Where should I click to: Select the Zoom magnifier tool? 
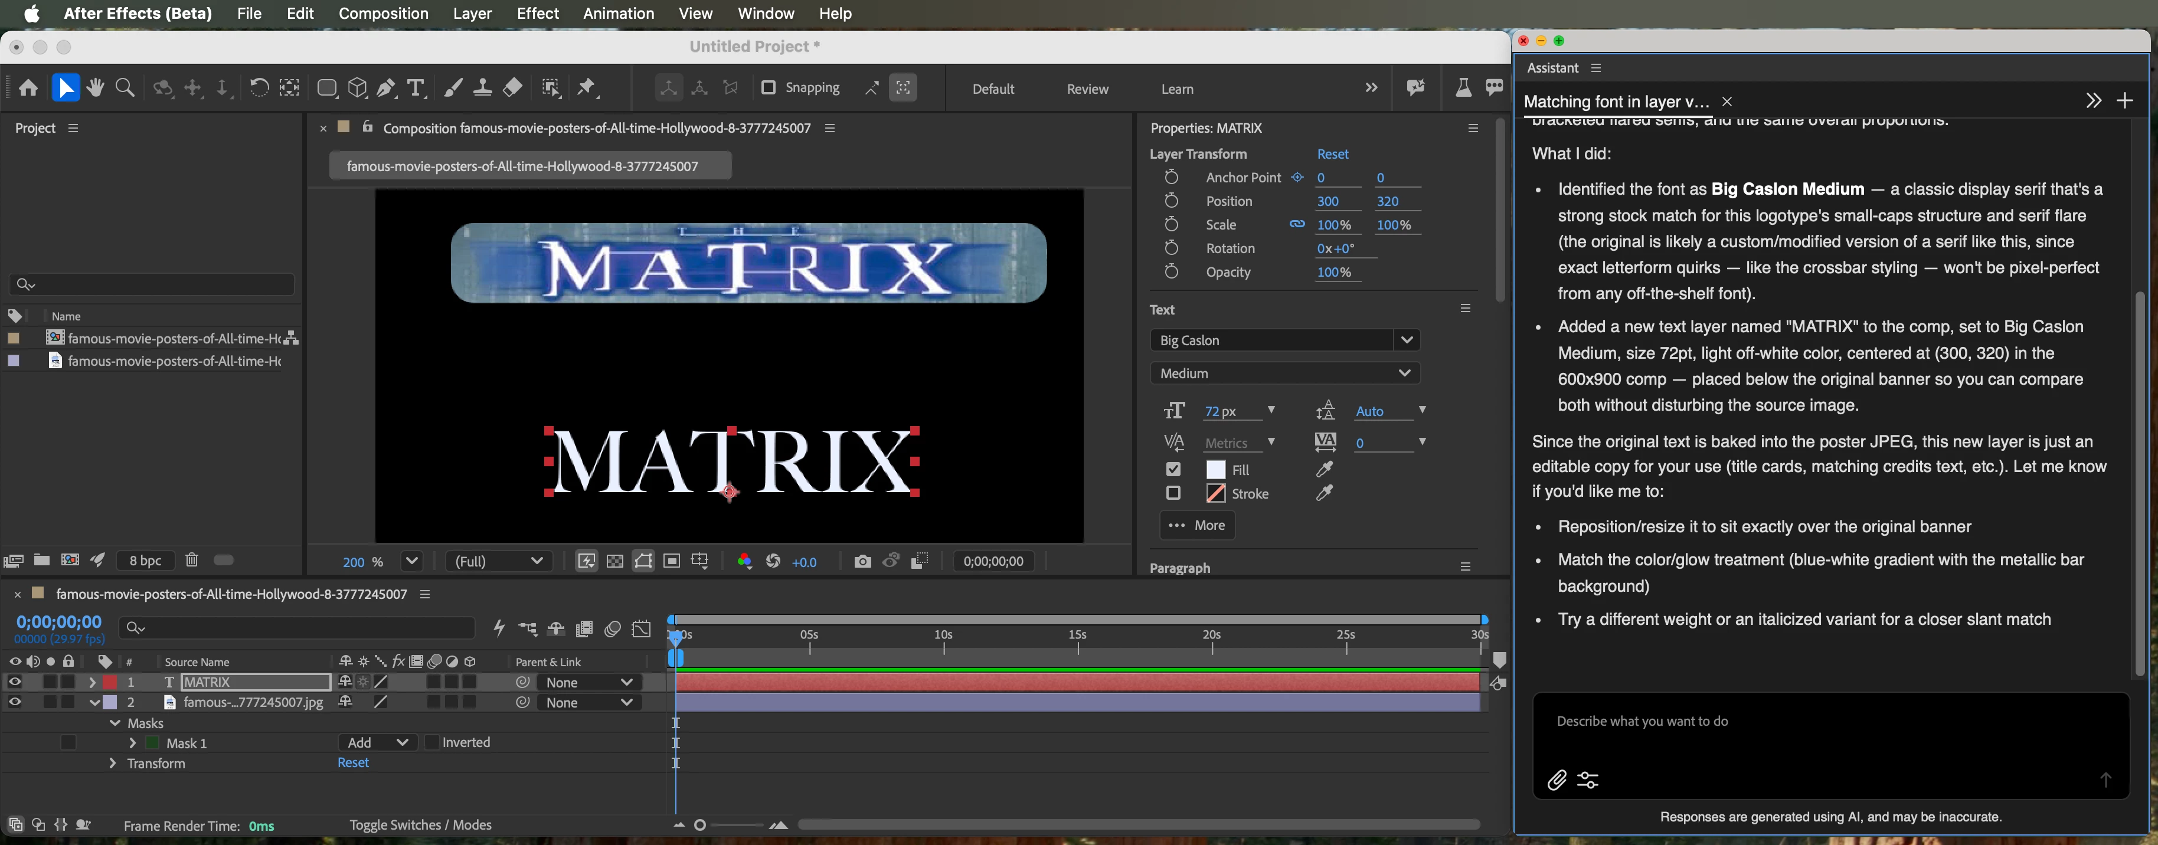coord(125,88)
